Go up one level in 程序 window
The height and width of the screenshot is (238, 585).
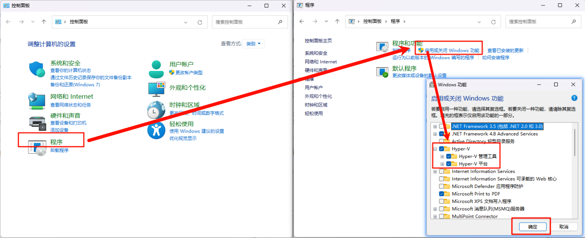click(337, 22)
